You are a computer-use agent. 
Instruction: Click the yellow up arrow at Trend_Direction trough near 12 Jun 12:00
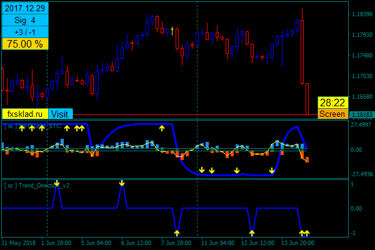(x=252, y=232)
